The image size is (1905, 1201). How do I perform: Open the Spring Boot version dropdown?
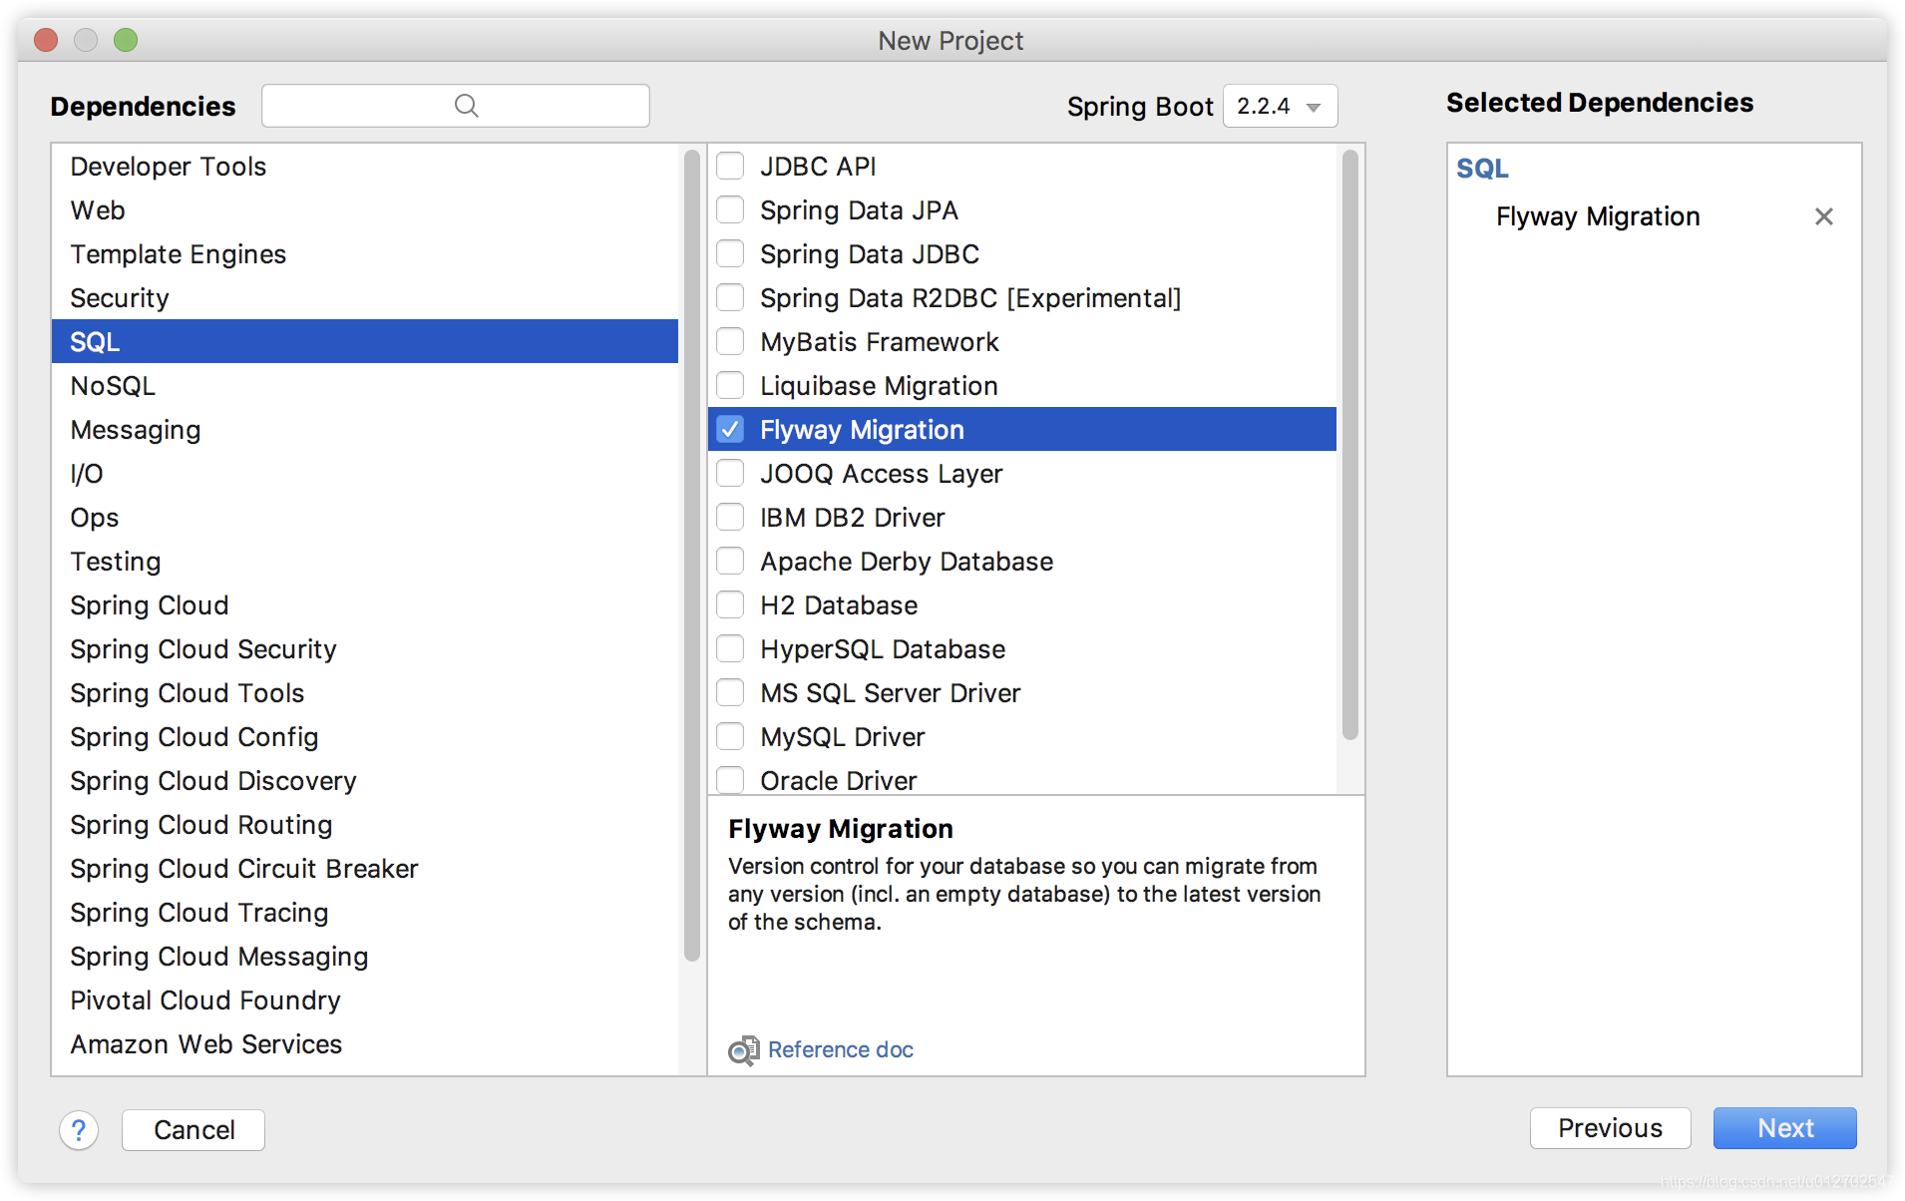[1280, 106]
